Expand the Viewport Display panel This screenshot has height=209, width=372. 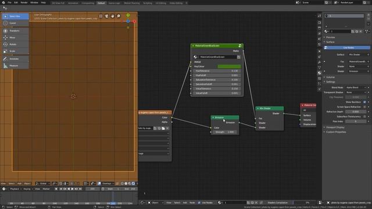(x=335, y=127)
